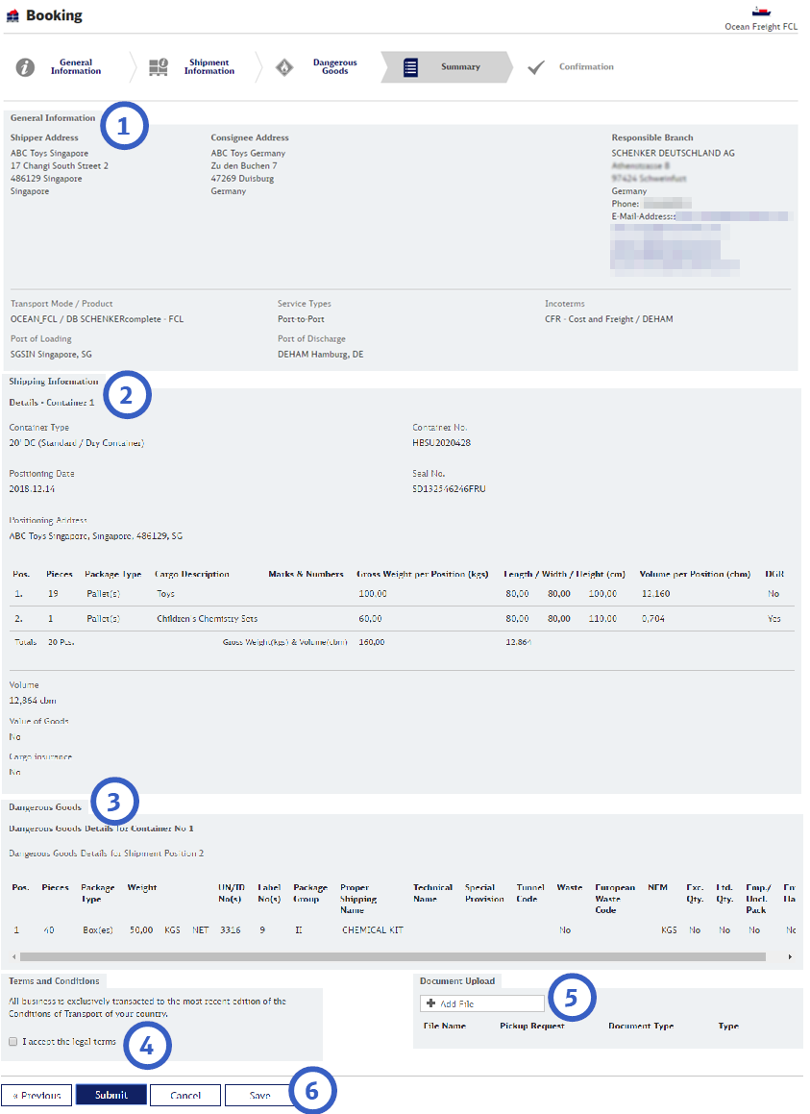Click the Toys cargo description cell
Screen dimensions: 810x1114
point(165,593)
